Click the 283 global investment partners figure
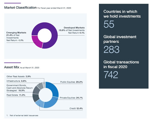The height and width of the screenshot is (124, 155). [111, 50]
